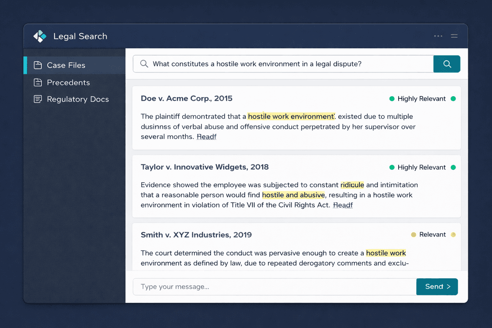Click the Read link on Taylor v. Innovative Widgets
Screen dimensions: 492x328
pos(343,205)
